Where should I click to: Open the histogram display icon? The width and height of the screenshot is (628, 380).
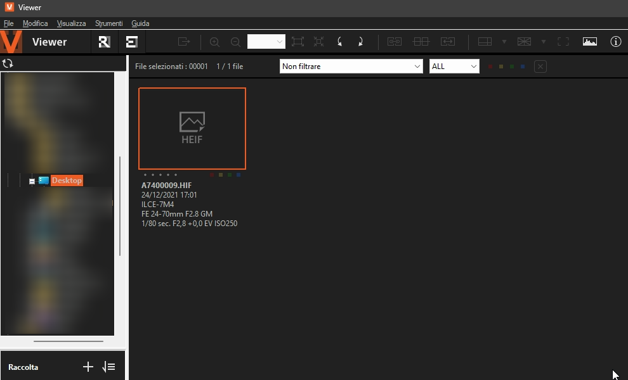tap(589, 41)
